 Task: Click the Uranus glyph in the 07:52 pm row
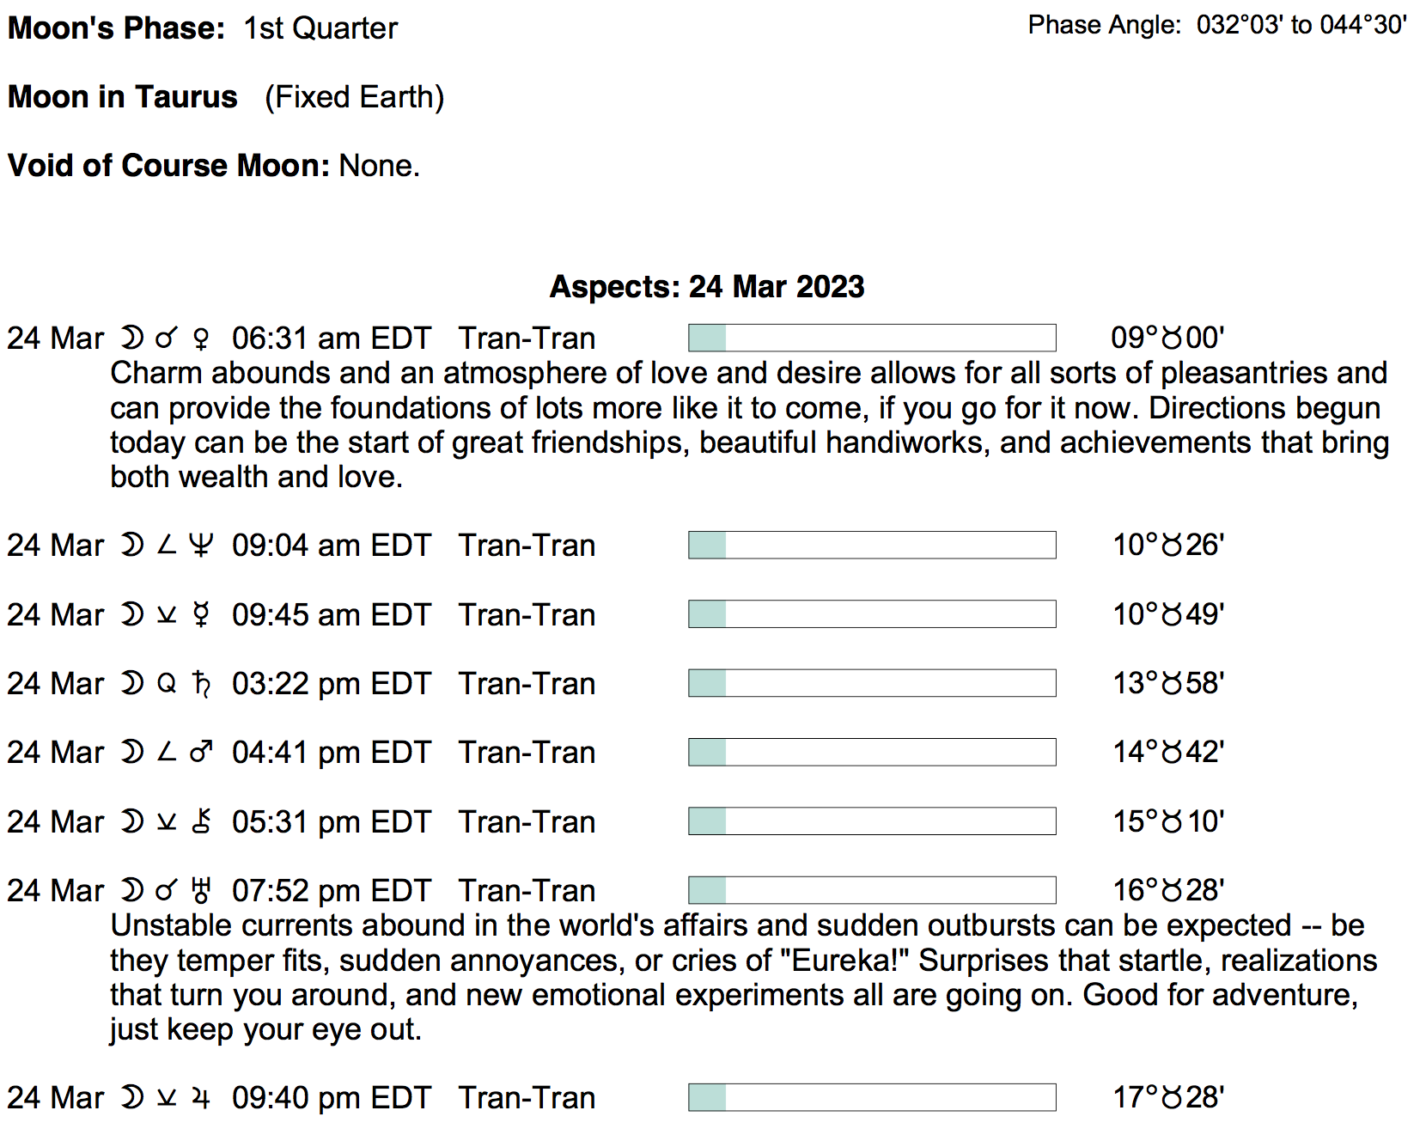(x=201, y=891)
